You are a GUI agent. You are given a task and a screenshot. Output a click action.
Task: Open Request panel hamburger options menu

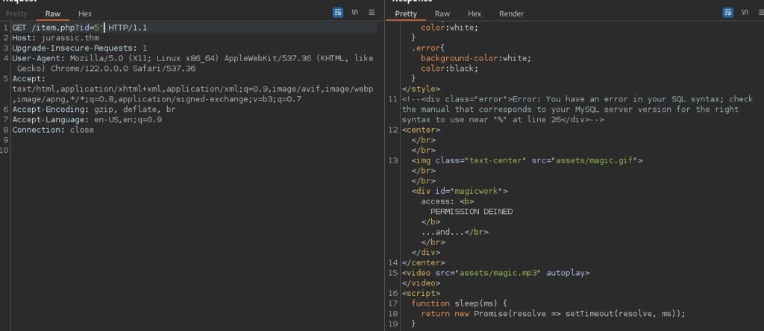tap(372, 13)
